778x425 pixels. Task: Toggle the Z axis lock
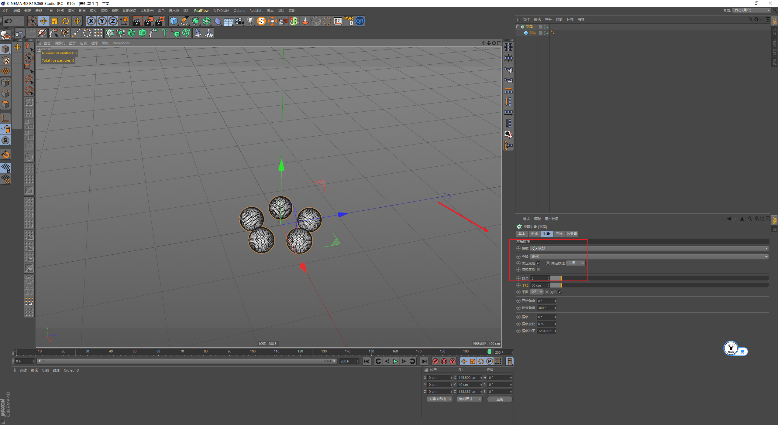click(113, 21)
